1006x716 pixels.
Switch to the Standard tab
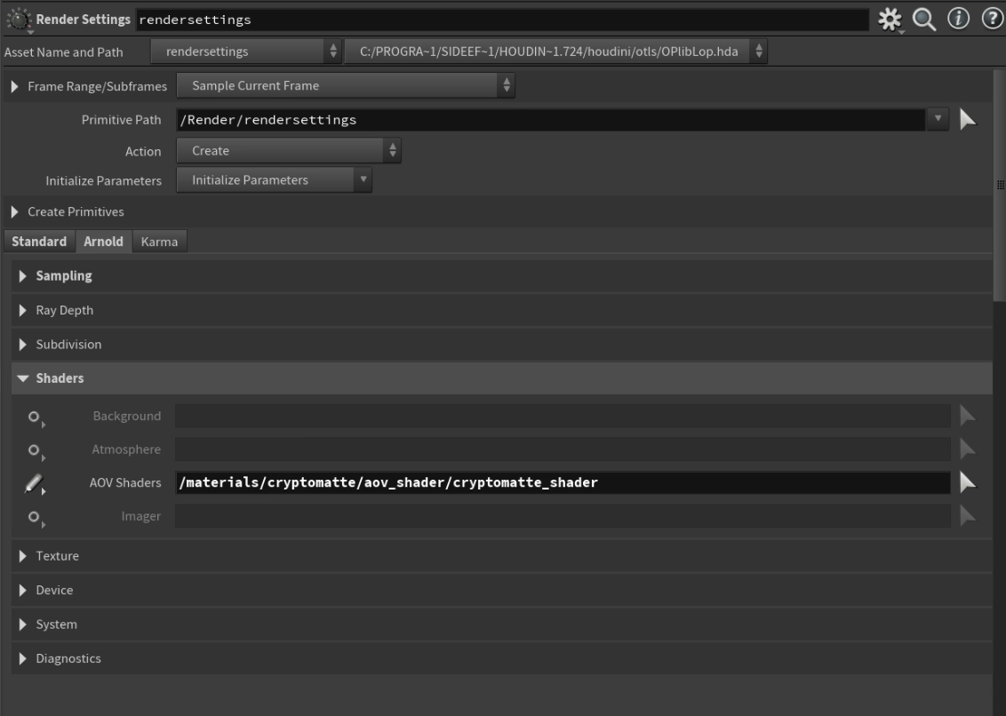pyautogui.click(x=39, y=241)
